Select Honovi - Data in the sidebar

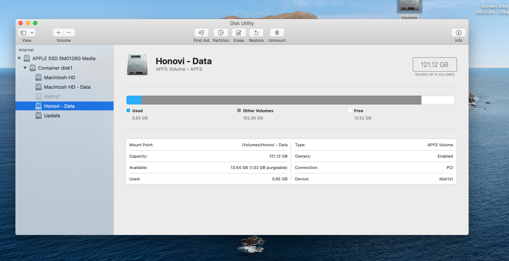[65, 106]
